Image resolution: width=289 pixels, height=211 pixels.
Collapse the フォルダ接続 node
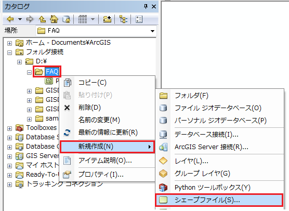pyautogui.click(x=9, y=52)
